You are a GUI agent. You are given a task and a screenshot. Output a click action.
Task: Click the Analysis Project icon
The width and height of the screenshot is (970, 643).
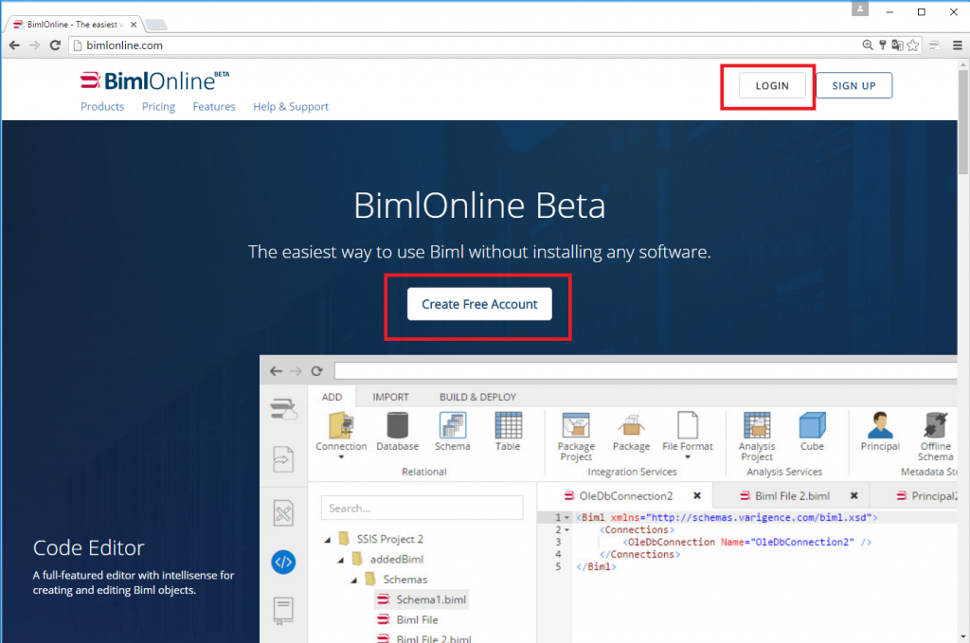click(757, 426)
